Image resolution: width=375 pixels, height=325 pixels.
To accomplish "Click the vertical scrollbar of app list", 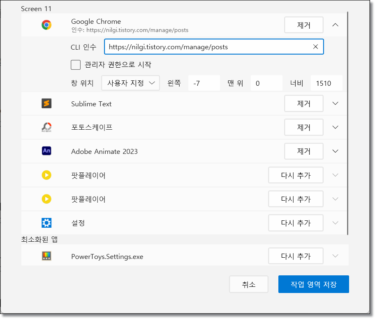I will coord(347,123).
